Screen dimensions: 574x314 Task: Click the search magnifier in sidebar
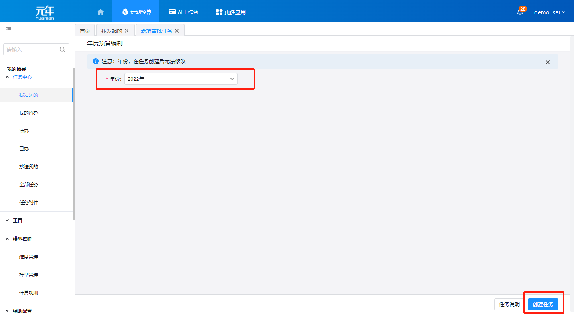(x=62, y=50)
